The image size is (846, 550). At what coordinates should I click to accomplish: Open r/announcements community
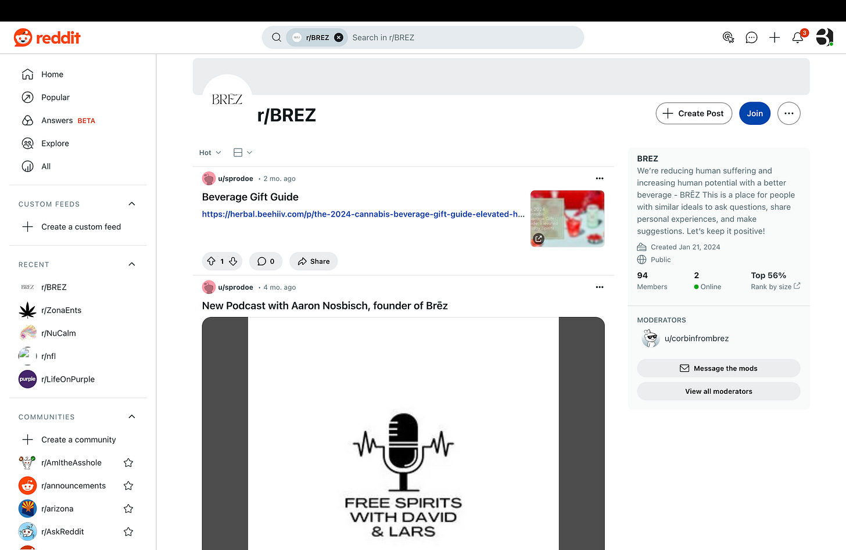click(x=73, y=486)
